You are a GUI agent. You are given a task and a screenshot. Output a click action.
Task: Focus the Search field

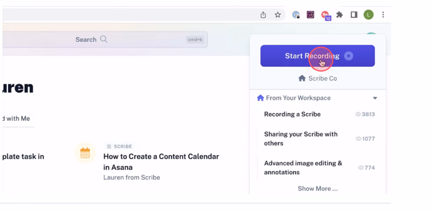[105, 40]
